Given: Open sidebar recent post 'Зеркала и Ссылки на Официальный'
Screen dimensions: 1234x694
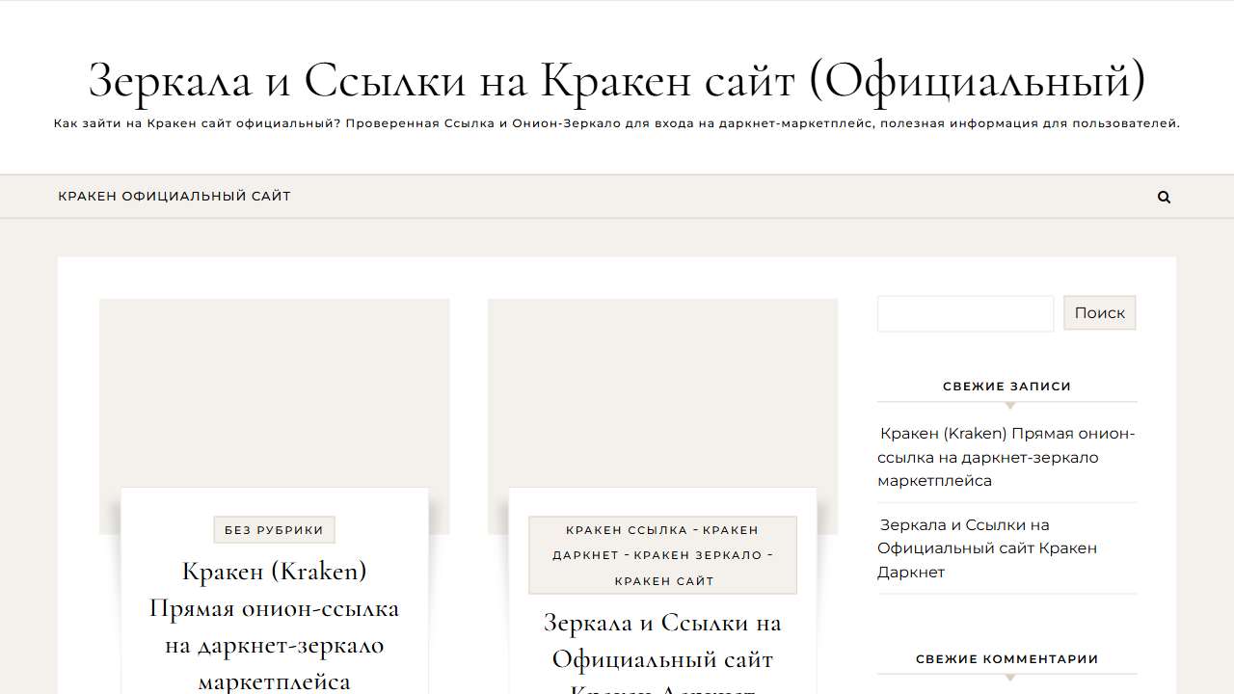Looking at the screenshot, I should click(x=987, y=548).
